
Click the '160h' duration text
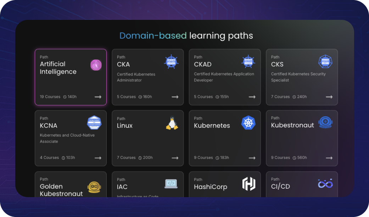(x=147, y=97)
